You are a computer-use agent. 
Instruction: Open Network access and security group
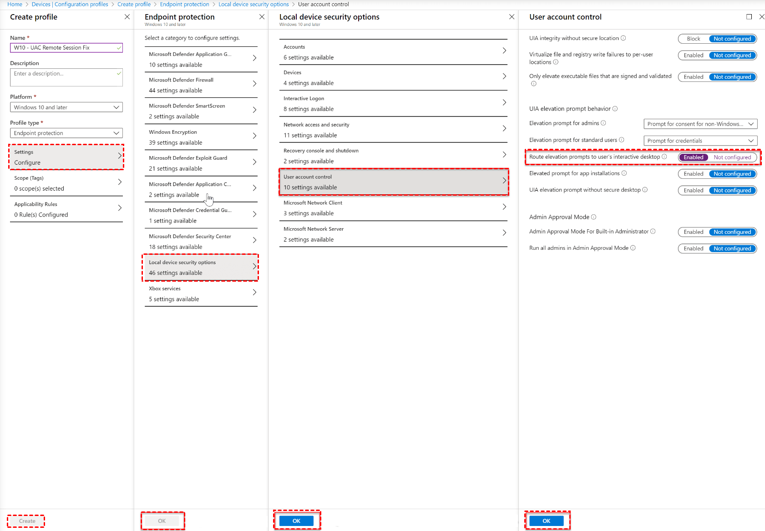[393, 130]
